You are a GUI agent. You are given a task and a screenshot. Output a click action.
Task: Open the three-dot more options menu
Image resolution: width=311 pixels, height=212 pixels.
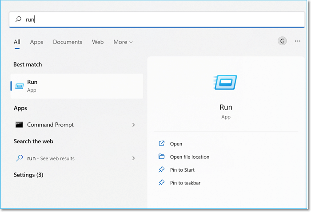click(297, 41)
